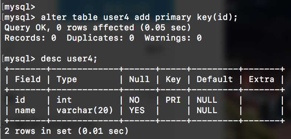
Task: Click the Type column header
Action: pos(67,79)
